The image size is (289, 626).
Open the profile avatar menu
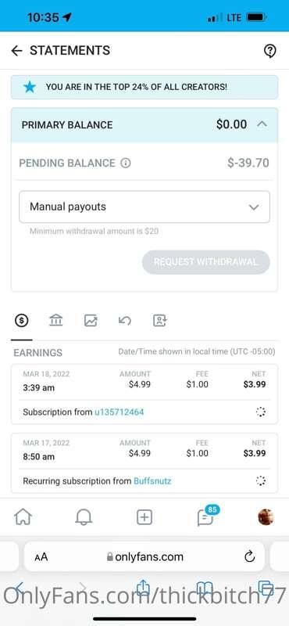pos(266,517)
